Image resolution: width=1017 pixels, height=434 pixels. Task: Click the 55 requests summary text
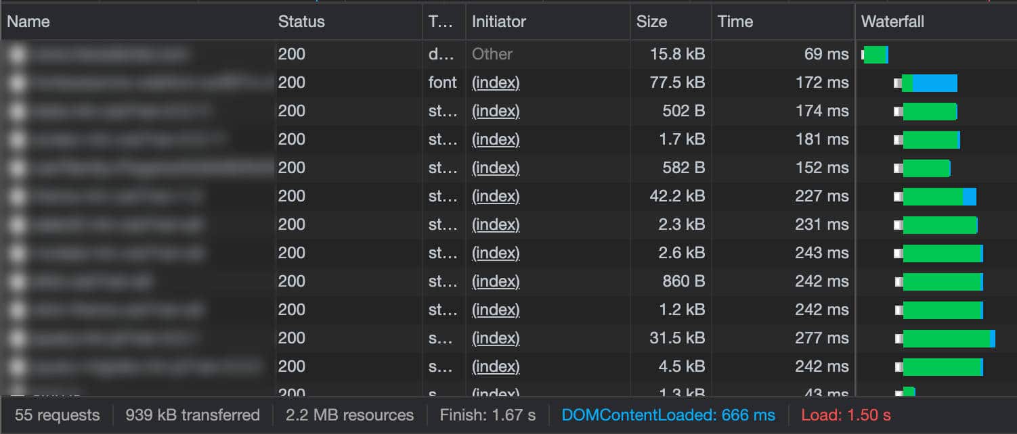57,415
